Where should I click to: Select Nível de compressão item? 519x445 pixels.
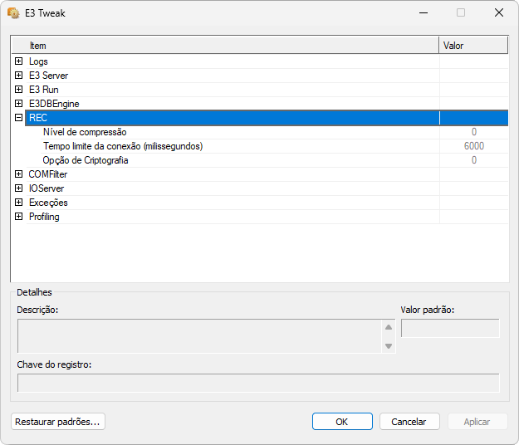pos(85,132)
